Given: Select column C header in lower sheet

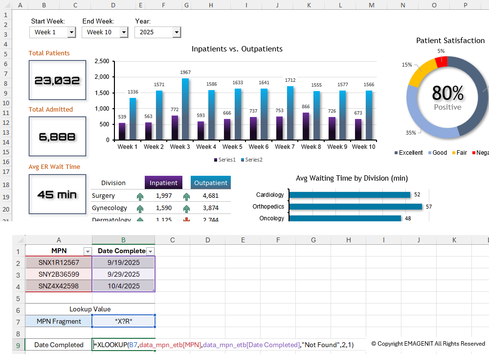Looking at the screenshot, I should pyautogui.click(x=173, y=240).
